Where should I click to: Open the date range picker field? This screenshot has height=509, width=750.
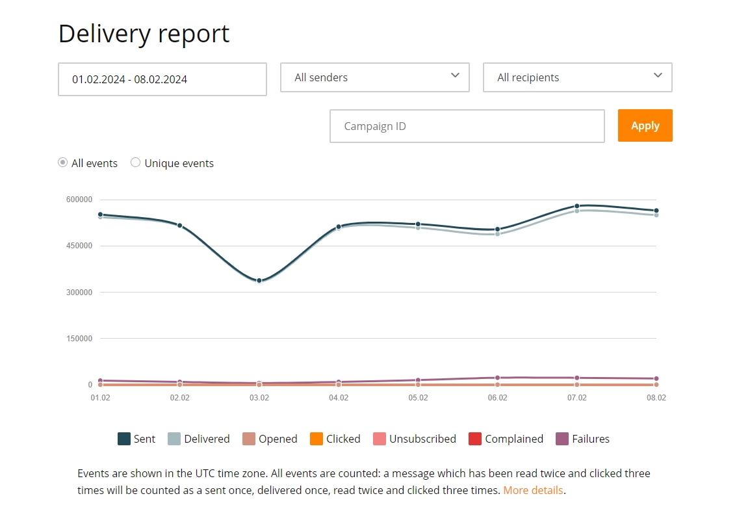tap(162, 79)
